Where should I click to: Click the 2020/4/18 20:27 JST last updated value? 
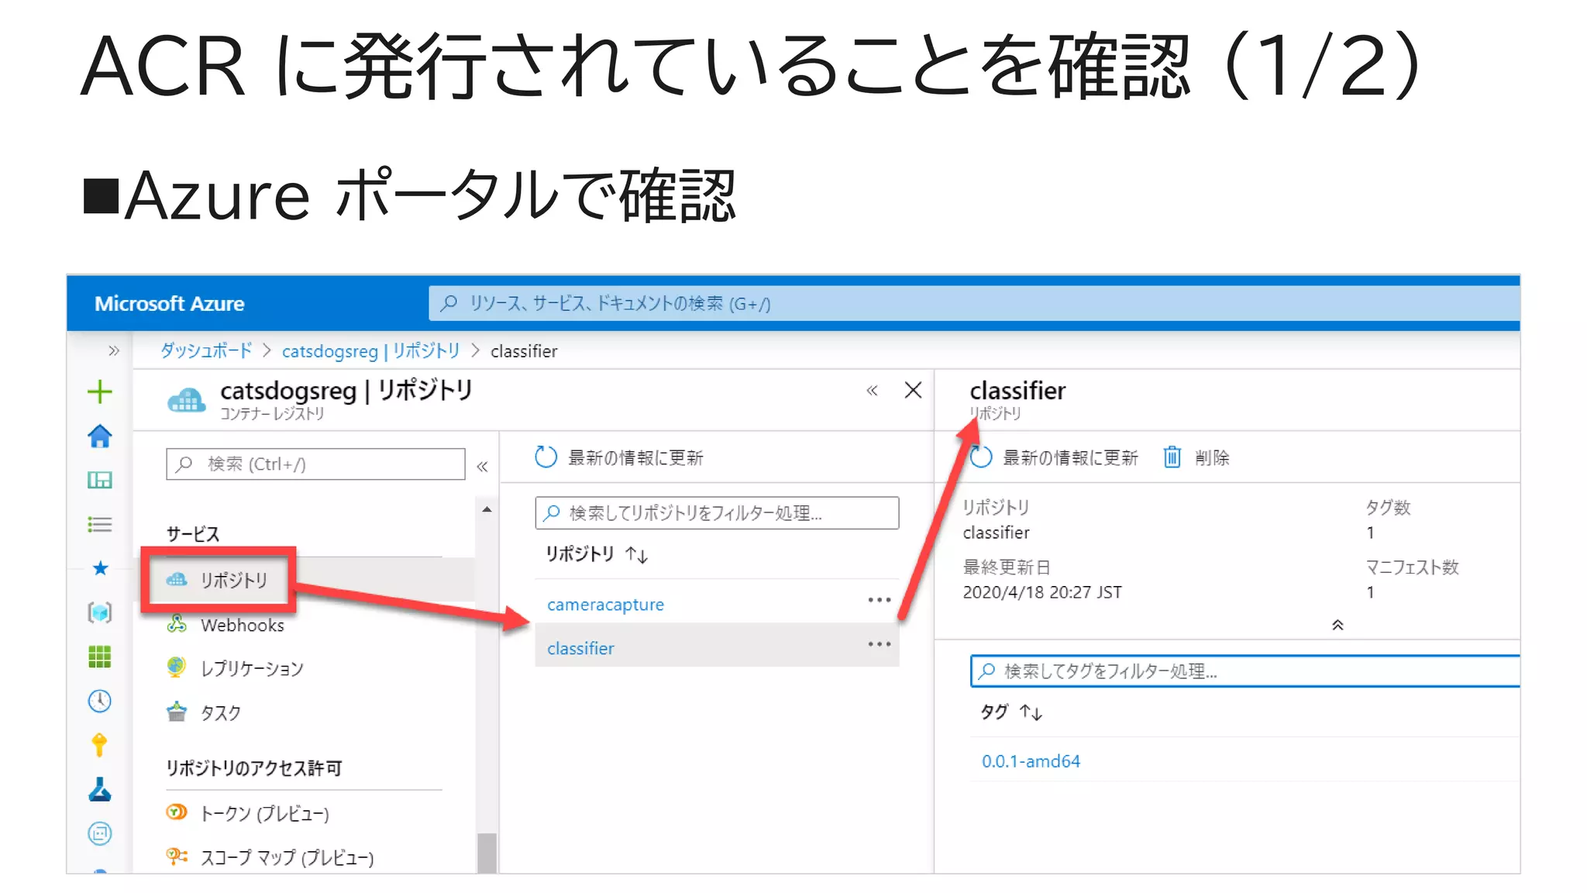tap(1042, 592)
